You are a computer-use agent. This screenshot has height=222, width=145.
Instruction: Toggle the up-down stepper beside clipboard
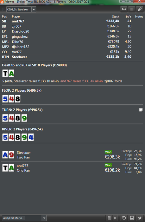(115, 218)
